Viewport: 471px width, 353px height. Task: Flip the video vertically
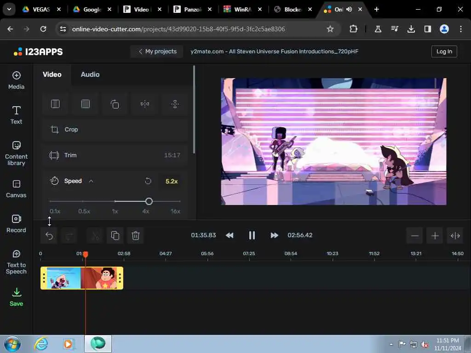click(175, 104)
